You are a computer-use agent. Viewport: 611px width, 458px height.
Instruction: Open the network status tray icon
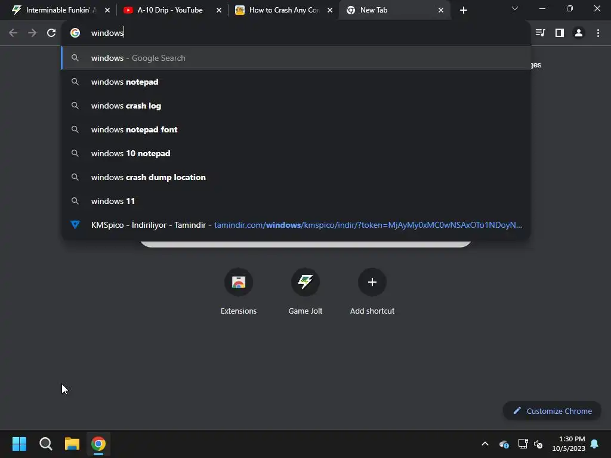point(523,444)
